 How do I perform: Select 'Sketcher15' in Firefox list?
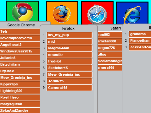pos(70,68)
